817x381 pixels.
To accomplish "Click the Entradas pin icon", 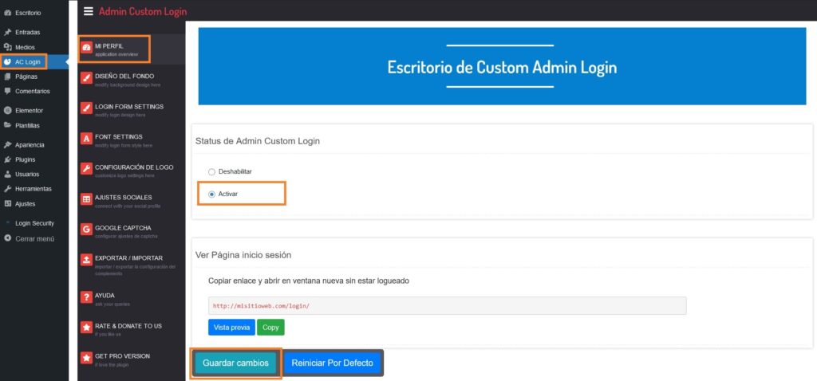I will tap(7, 32).
